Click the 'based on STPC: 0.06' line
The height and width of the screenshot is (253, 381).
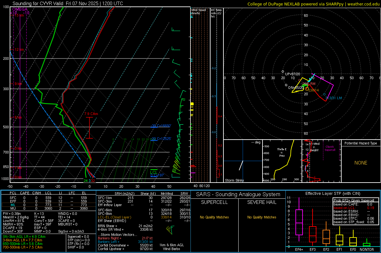[354, 219]
